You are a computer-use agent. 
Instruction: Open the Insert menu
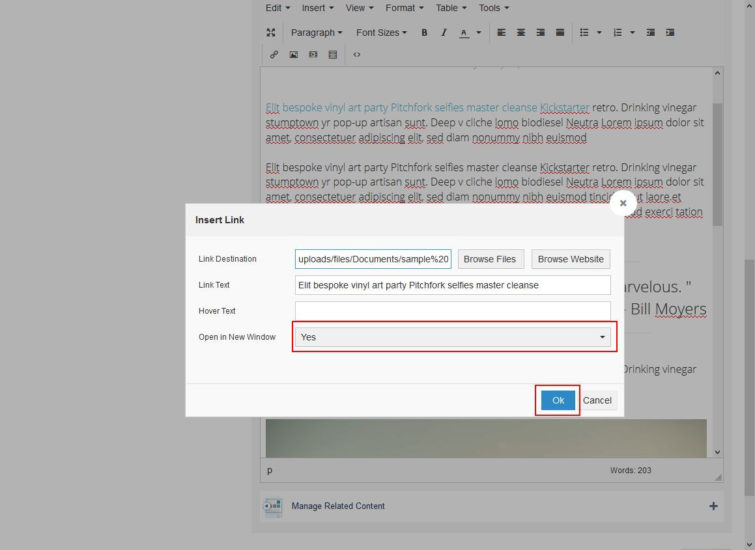(317, 8)
